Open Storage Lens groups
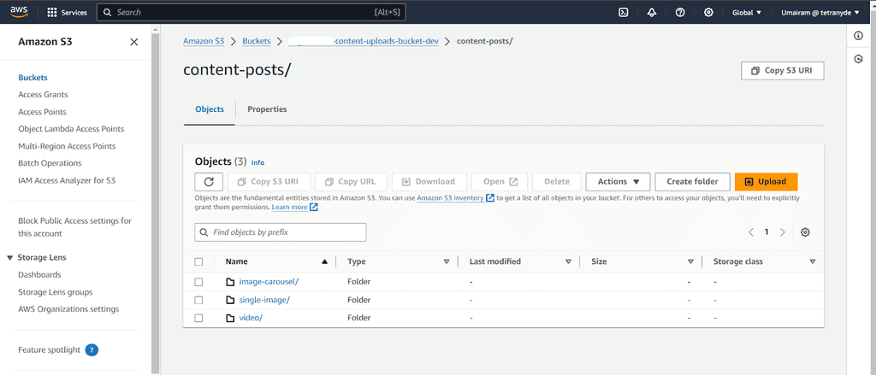The height and width of the screenshot is (375, 876). (x=56, y=292)
